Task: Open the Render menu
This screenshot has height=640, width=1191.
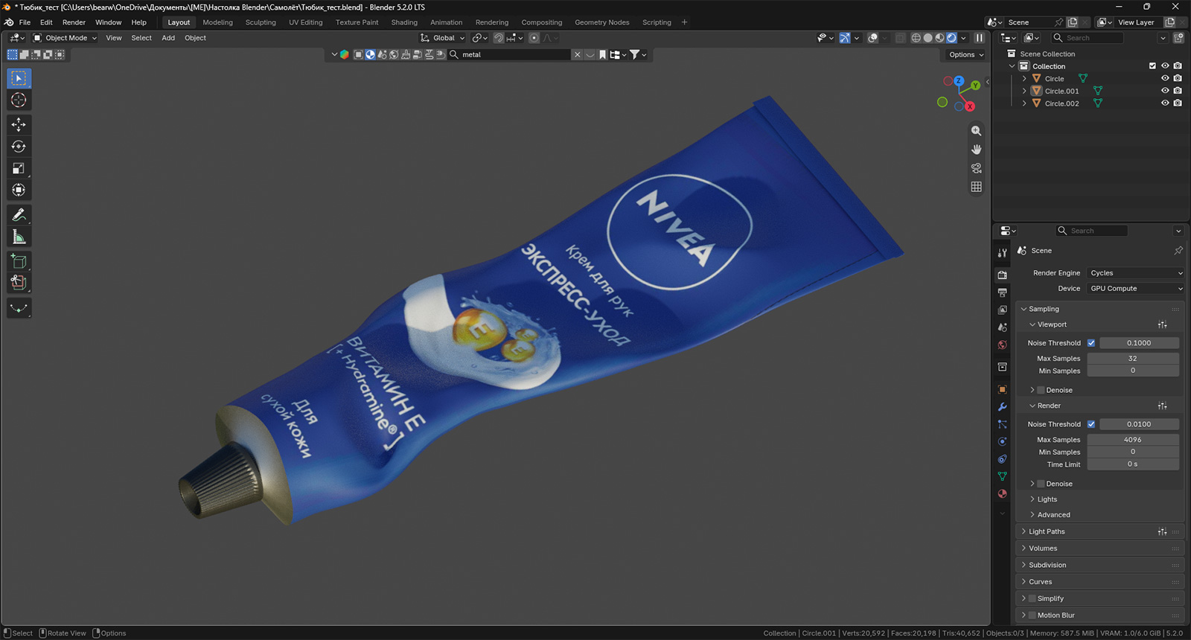Action: point(74,22)
